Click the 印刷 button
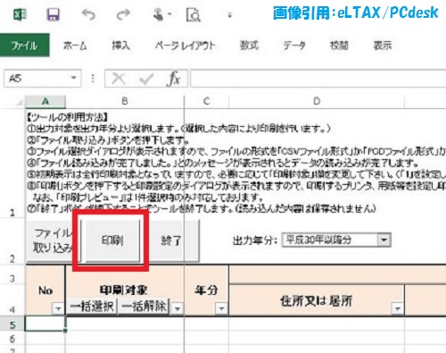This screenshot has height=353, width=446. 112,240
